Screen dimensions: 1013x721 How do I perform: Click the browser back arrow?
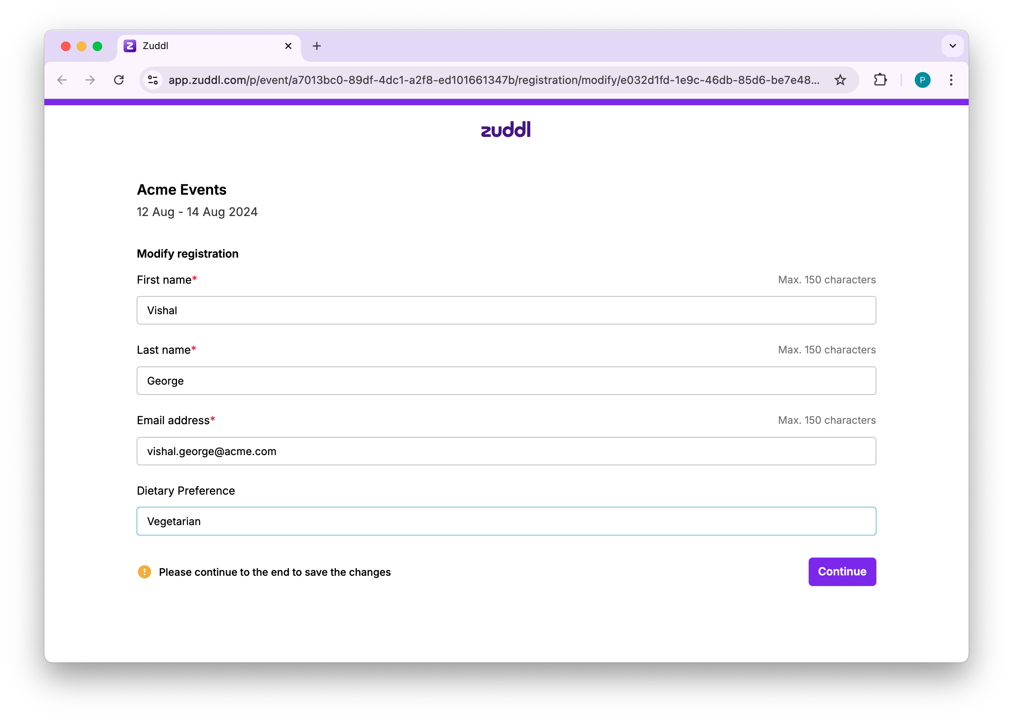click(62, 80)
